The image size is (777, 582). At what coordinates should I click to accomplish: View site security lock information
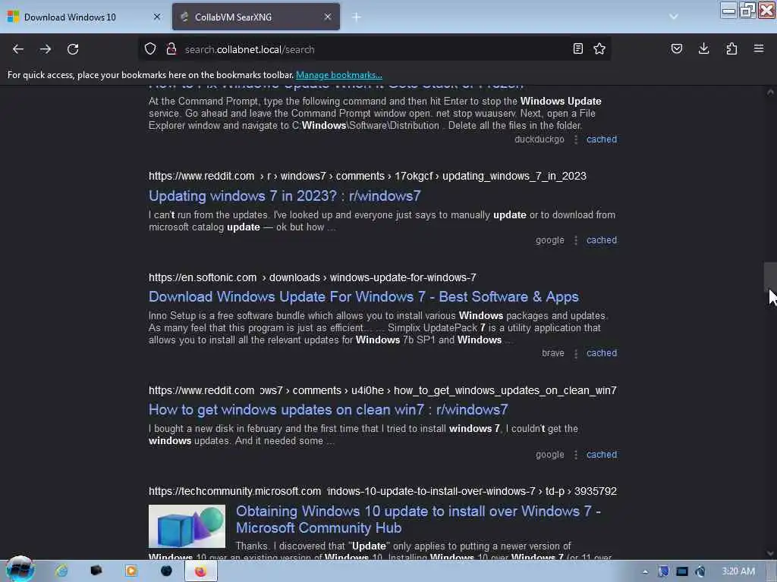[x=171, y=49]
